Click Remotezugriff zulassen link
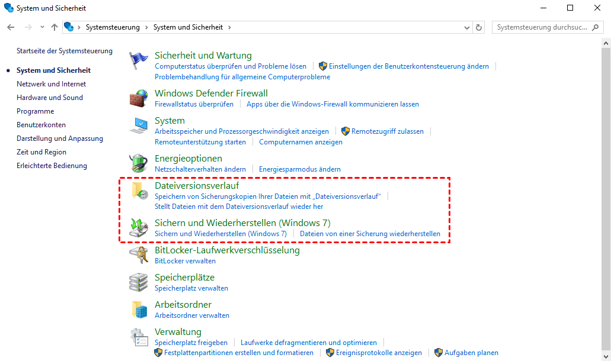The height and width of the screenshot is (361, 611). [387, 131]
